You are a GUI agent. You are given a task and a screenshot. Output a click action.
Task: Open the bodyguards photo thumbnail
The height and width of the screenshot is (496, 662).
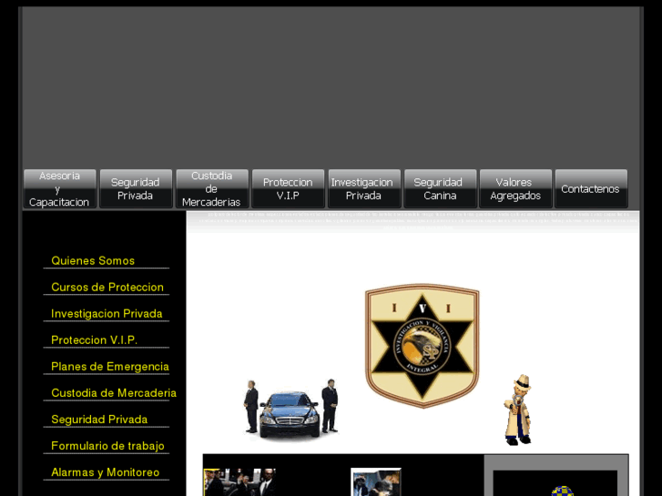click(239, 482)
